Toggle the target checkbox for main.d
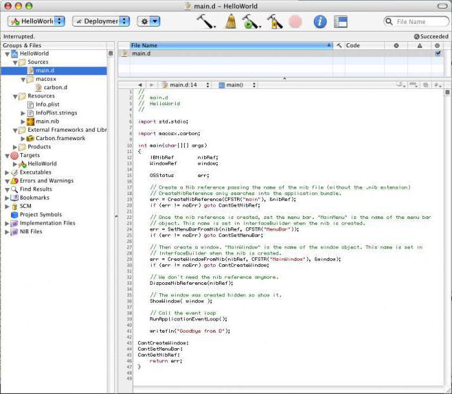 [x=438, y=54]
